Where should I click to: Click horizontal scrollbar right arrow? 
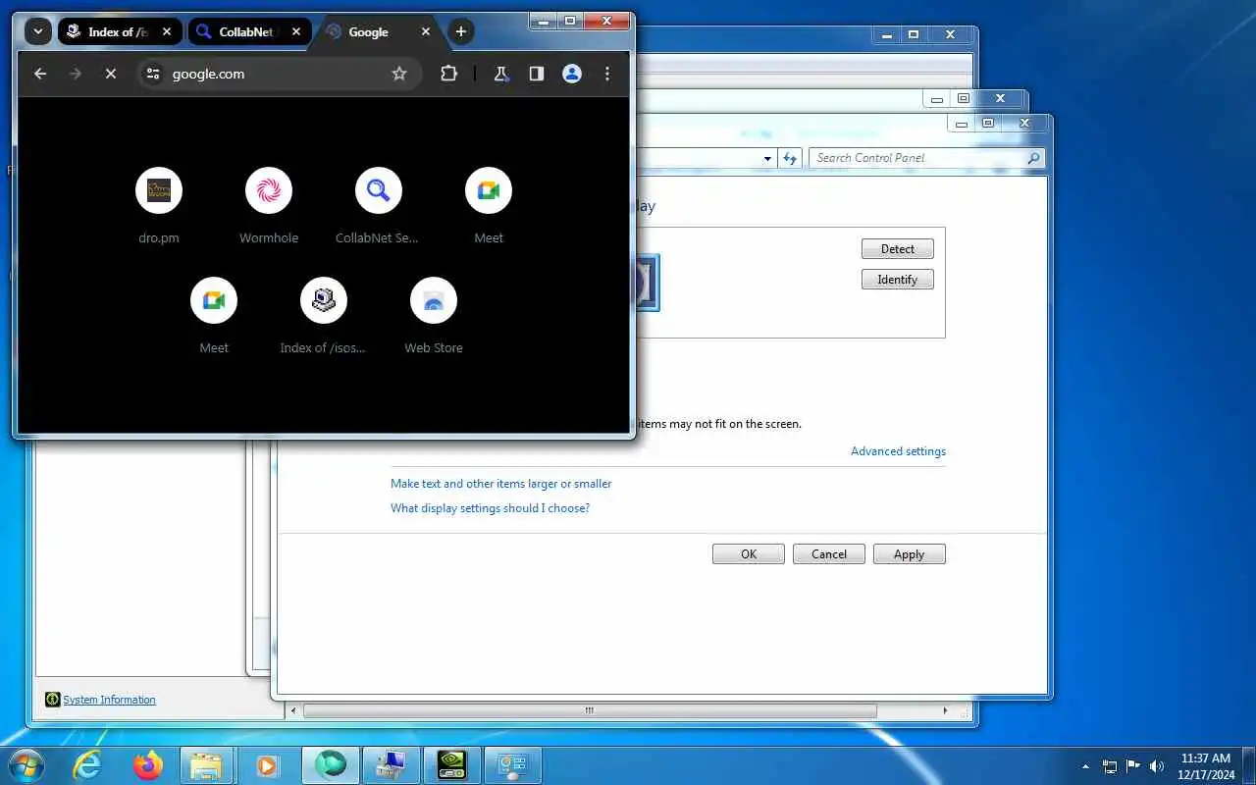coord(946,710)
